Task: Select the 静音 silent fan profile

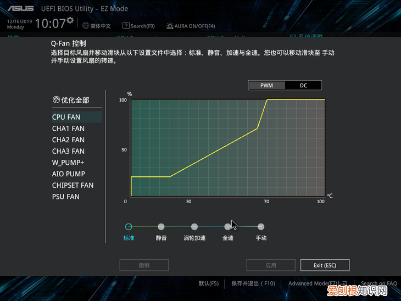Action: coord(161,226)
